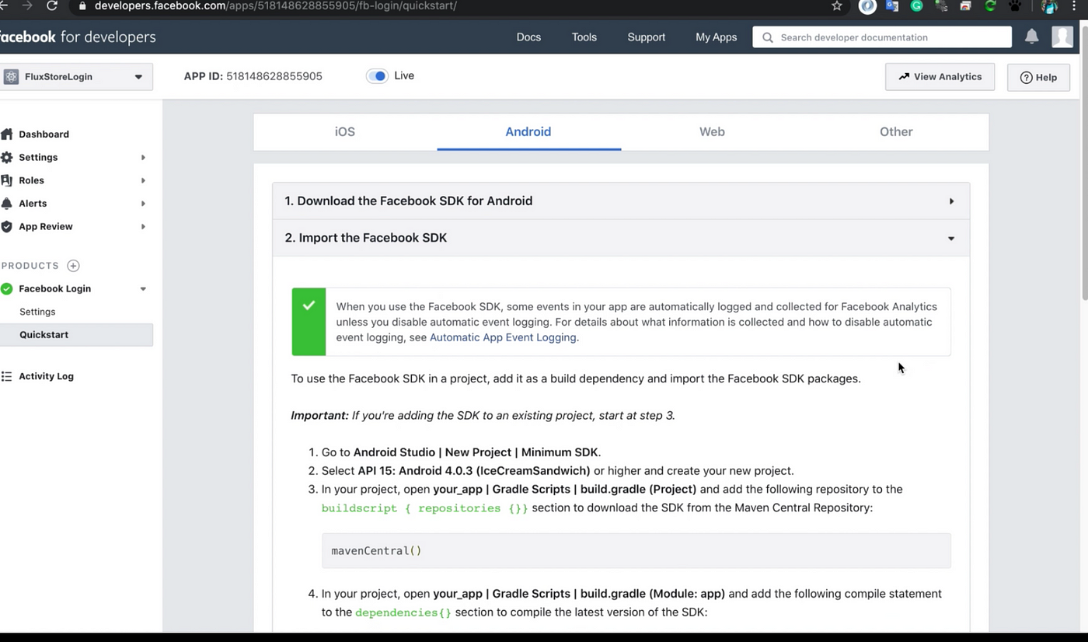Click the site lock icon in address bar
The height and width of the screenshot is (642, 1088).
click(x=82, y=5)
